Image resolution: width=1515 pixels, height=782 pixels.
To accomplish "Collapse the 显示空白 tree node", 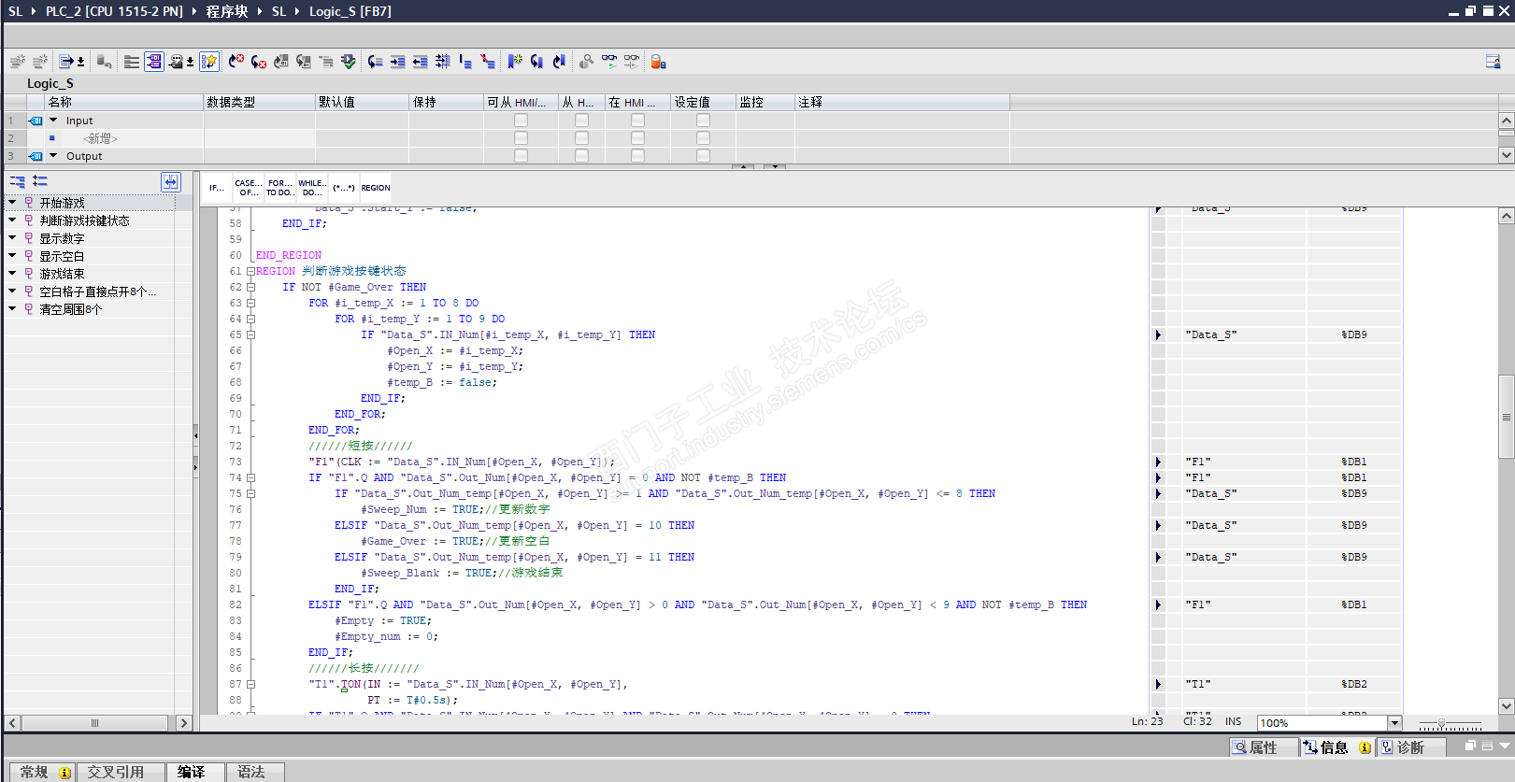I will coord(12,255).
